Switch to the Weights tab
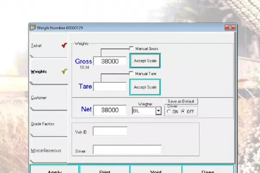The width and height of the screenshot is (260, 173). (x=49, y=71)
